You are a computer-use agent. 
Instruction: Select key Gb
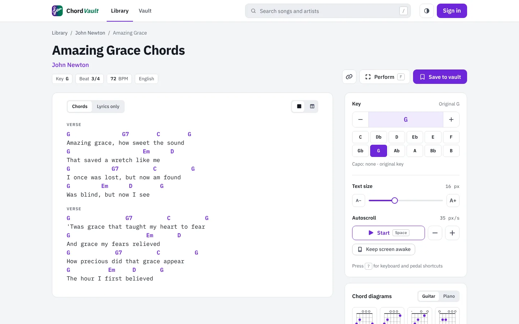point(360,151)
